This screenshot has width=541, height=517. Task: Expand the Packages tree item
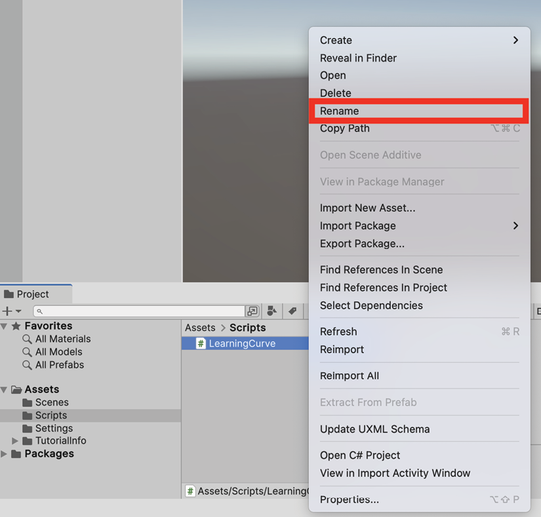coord(4,453)
